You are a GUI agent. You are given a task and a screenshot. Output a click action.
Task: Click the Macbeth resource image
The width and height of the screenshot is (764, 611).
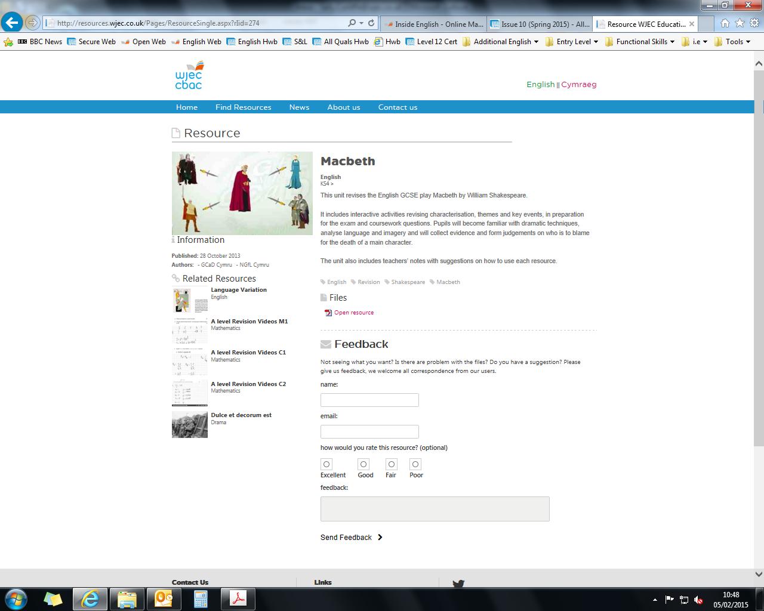(242, 193)
